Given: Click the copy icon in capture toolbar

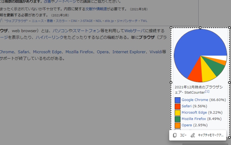Looking at the screenshot, I should 175,135.
